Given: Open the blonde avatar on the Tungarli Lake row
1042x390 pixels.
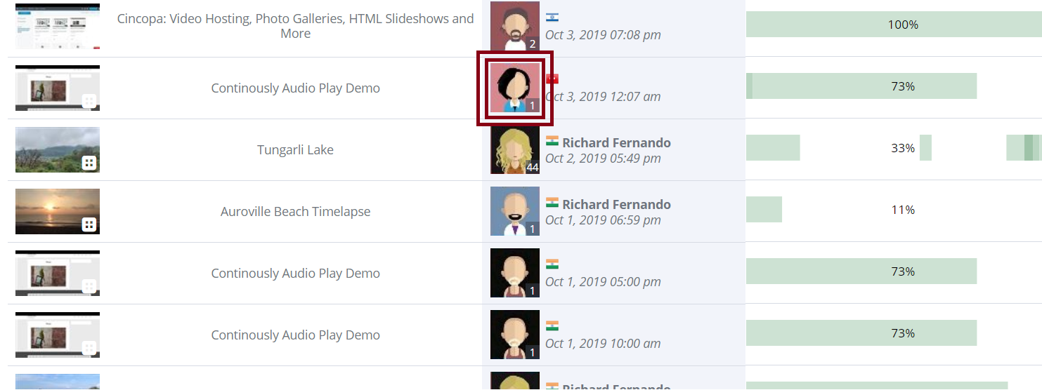Looking at the screenshot, I should pyautogui.click(x=514, y=149).
